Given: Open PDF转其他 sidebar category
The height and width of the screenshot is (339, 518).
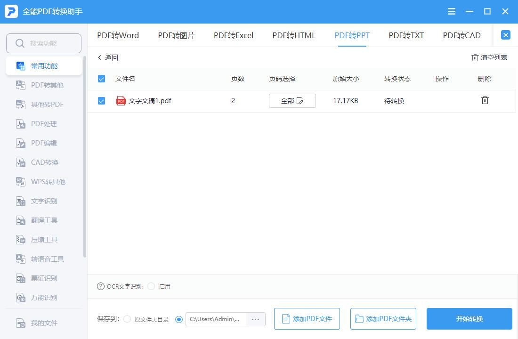Looking at the screenshot, I should tap(44, 85).
